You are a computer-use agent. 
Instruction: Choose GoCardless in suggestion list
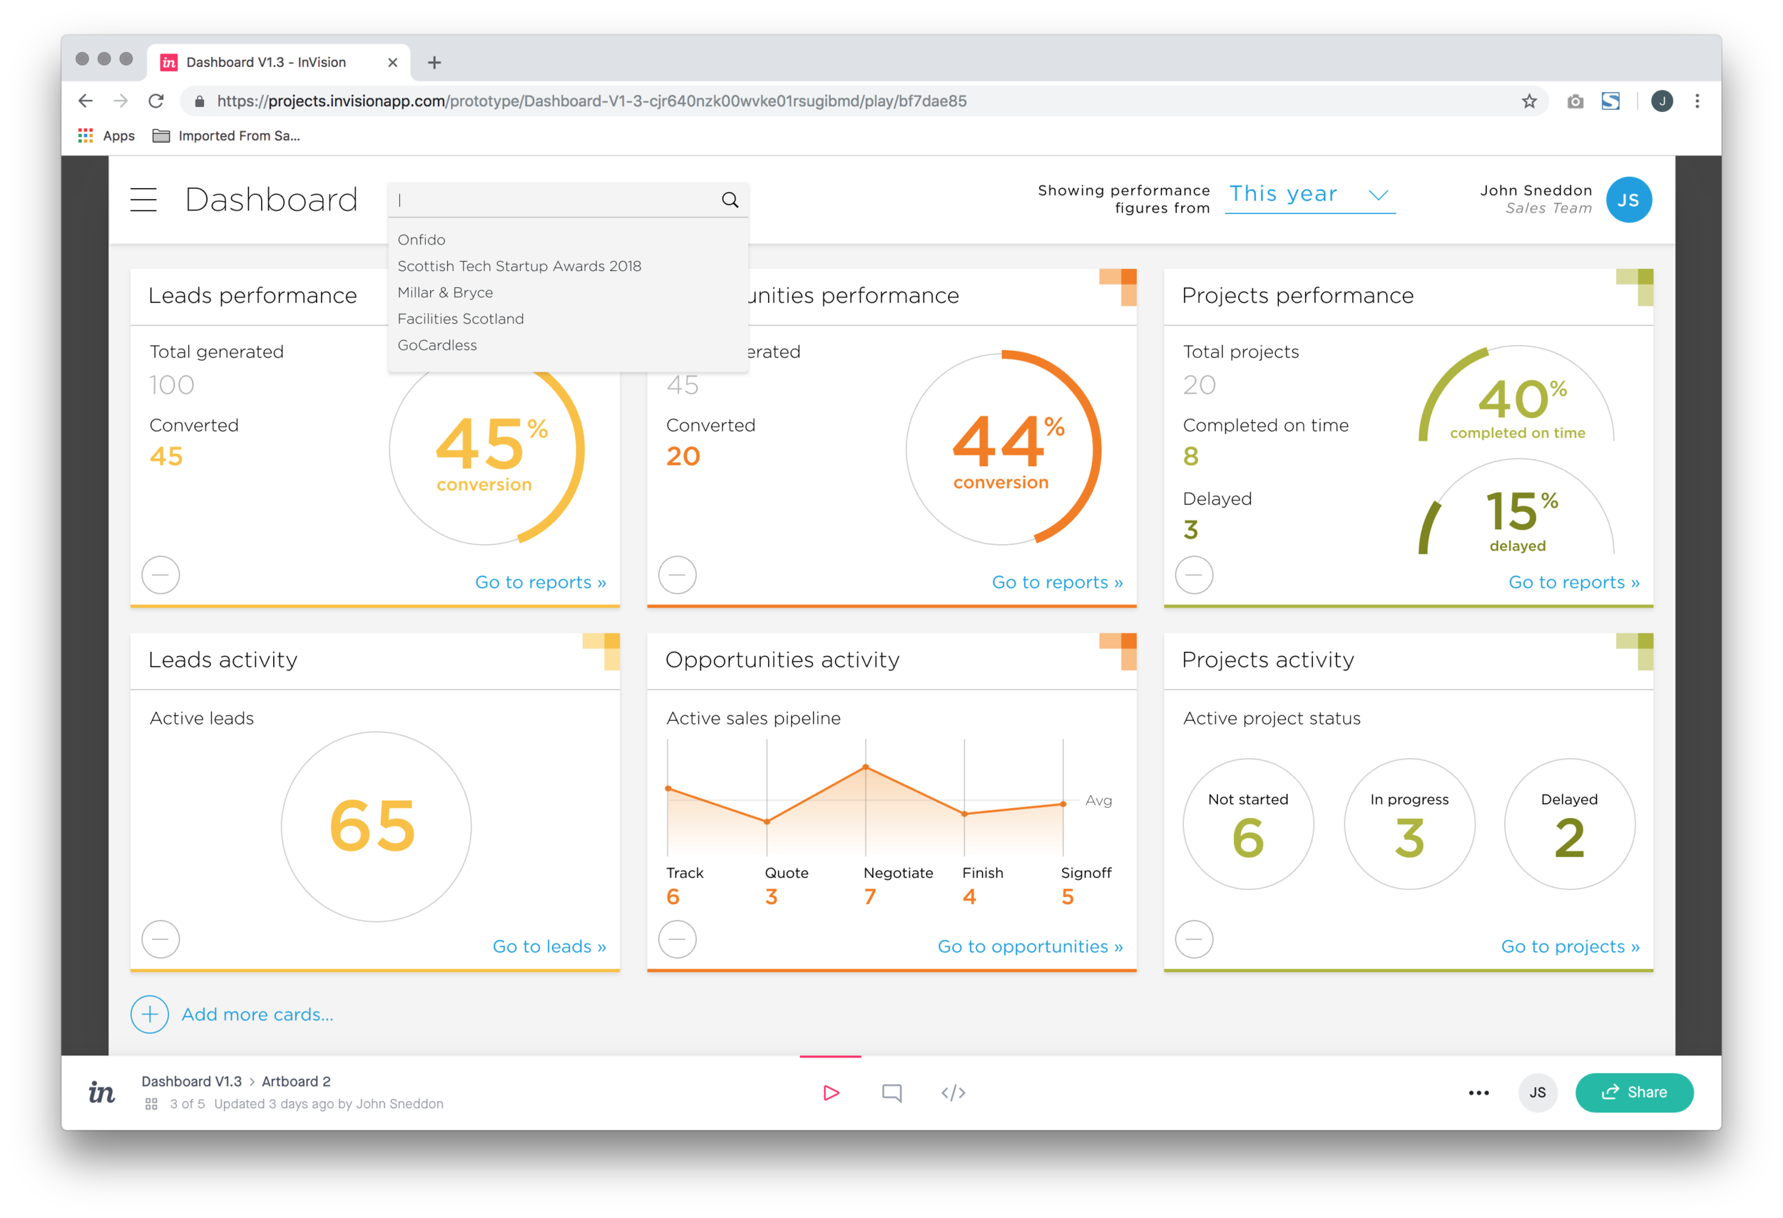pos(437,345)
